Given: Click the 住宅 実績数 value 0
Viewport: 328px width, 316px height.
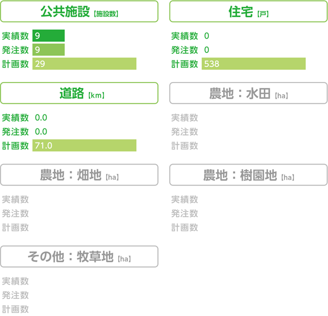Looking at the screenshot, I should point(207,36).
